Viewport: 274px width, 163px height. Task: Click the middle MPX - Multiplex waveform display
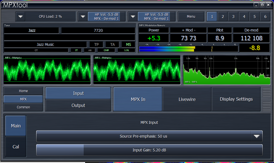click(137, 70)
